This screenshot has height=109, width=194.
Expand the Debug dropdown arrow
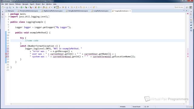[x=19, y=7]
